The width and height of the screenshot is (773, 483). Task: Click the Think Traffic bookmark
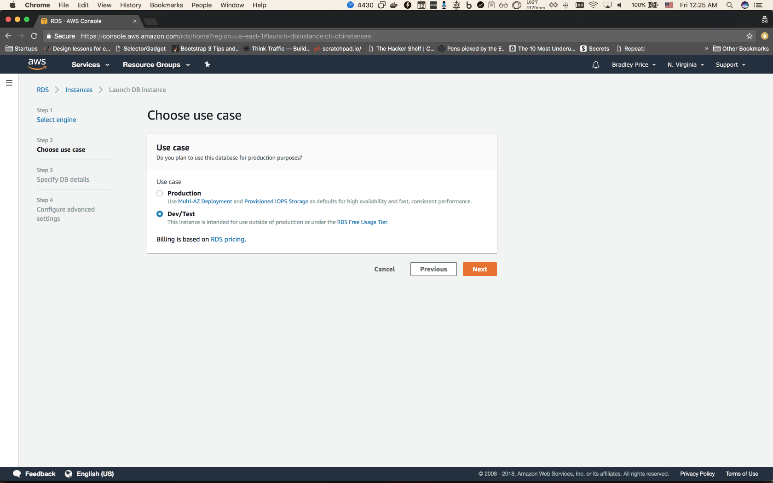coord(277,48)
